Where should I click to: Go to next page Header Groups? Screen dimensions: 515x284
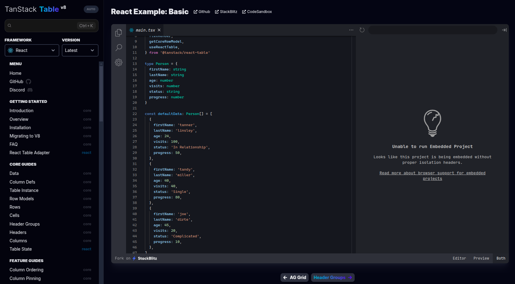click(x=333, y=278)
